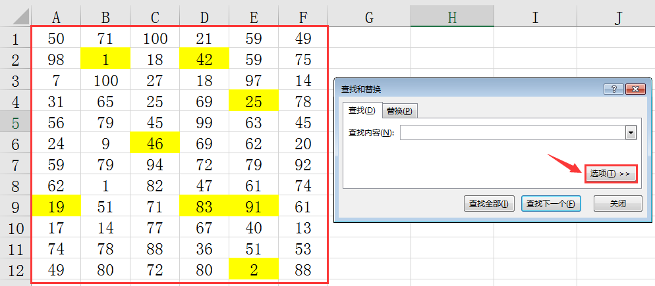Click cell C10 containing 77
655x286 pixels.
click(x=155, y=227)
